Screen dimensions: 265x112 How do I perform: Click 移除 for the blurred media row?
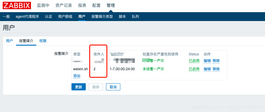(216, 61)
